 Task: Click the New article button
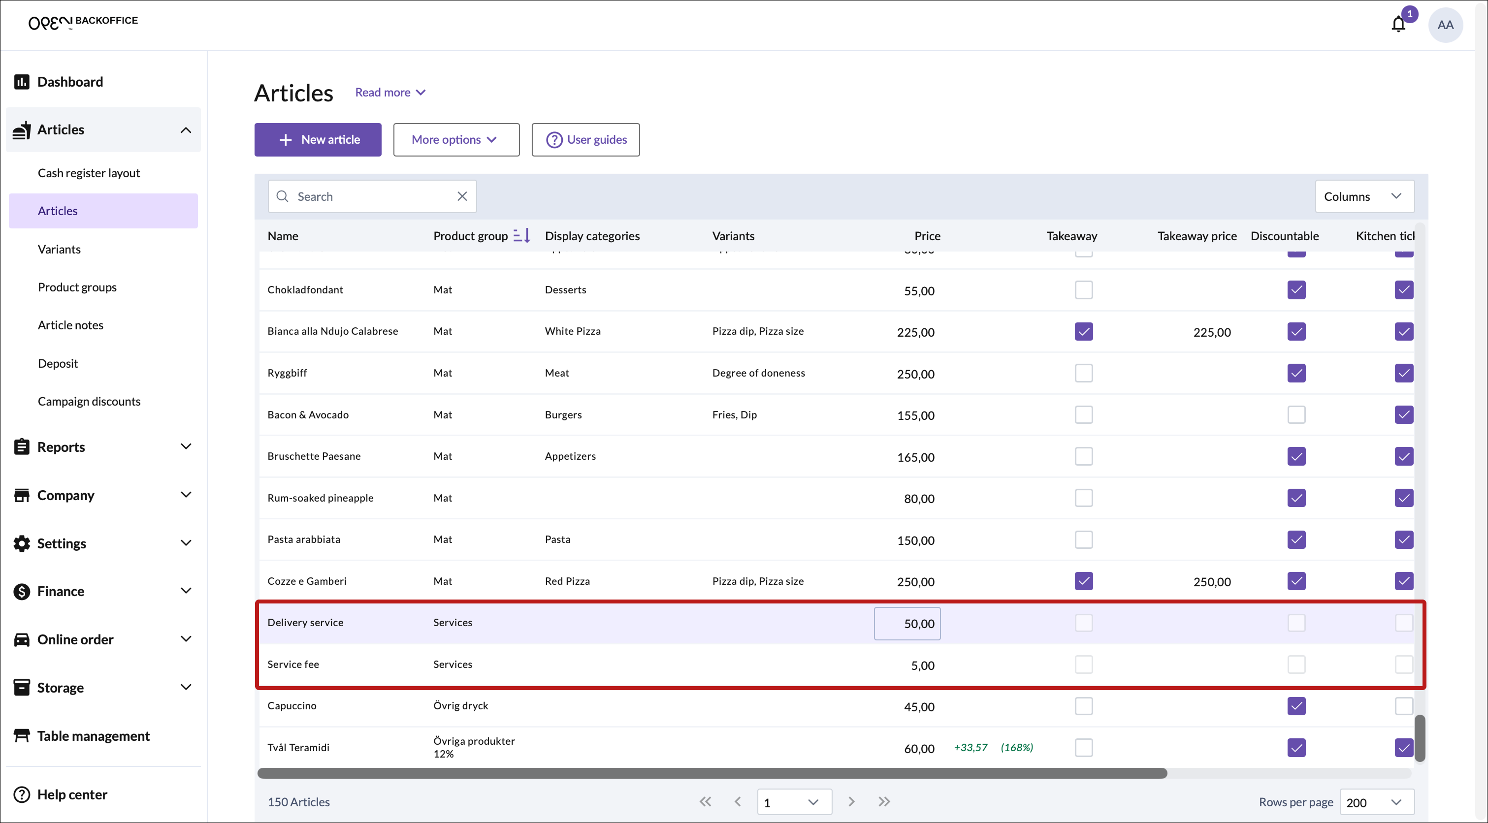pos(318,140)
